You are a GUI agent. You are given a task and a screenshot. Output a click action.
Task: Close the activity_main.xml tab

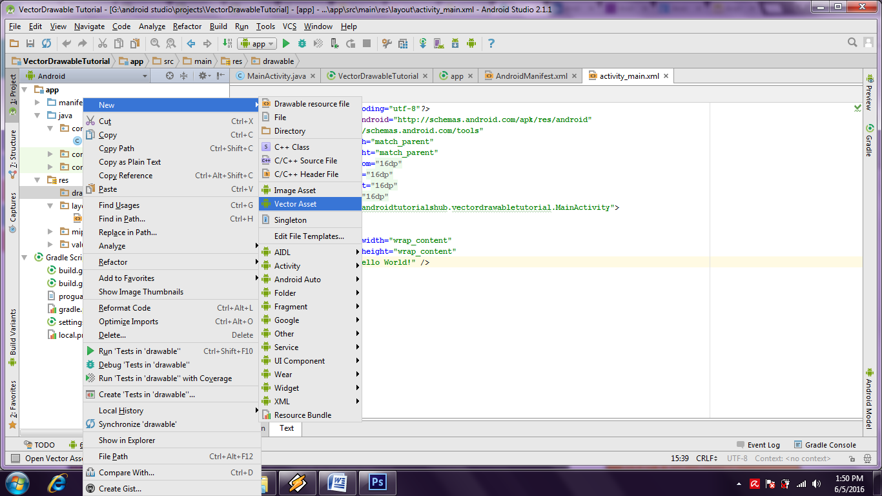(x=666, y=76)
